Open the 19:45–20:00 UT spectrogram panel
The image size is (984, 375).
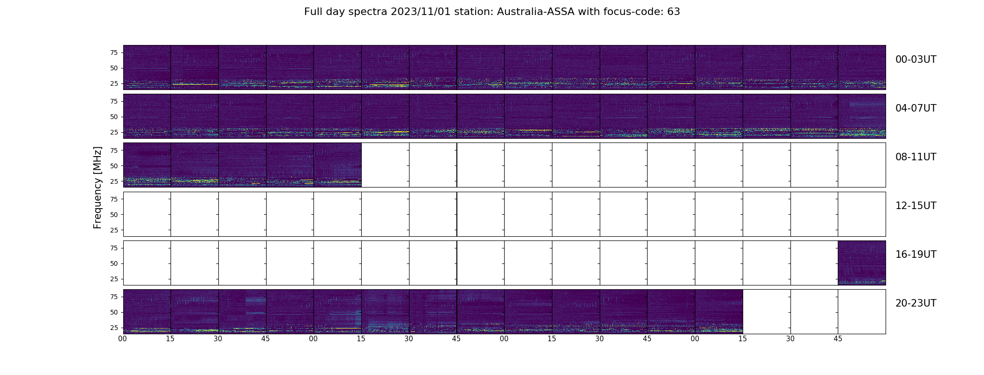862,263
